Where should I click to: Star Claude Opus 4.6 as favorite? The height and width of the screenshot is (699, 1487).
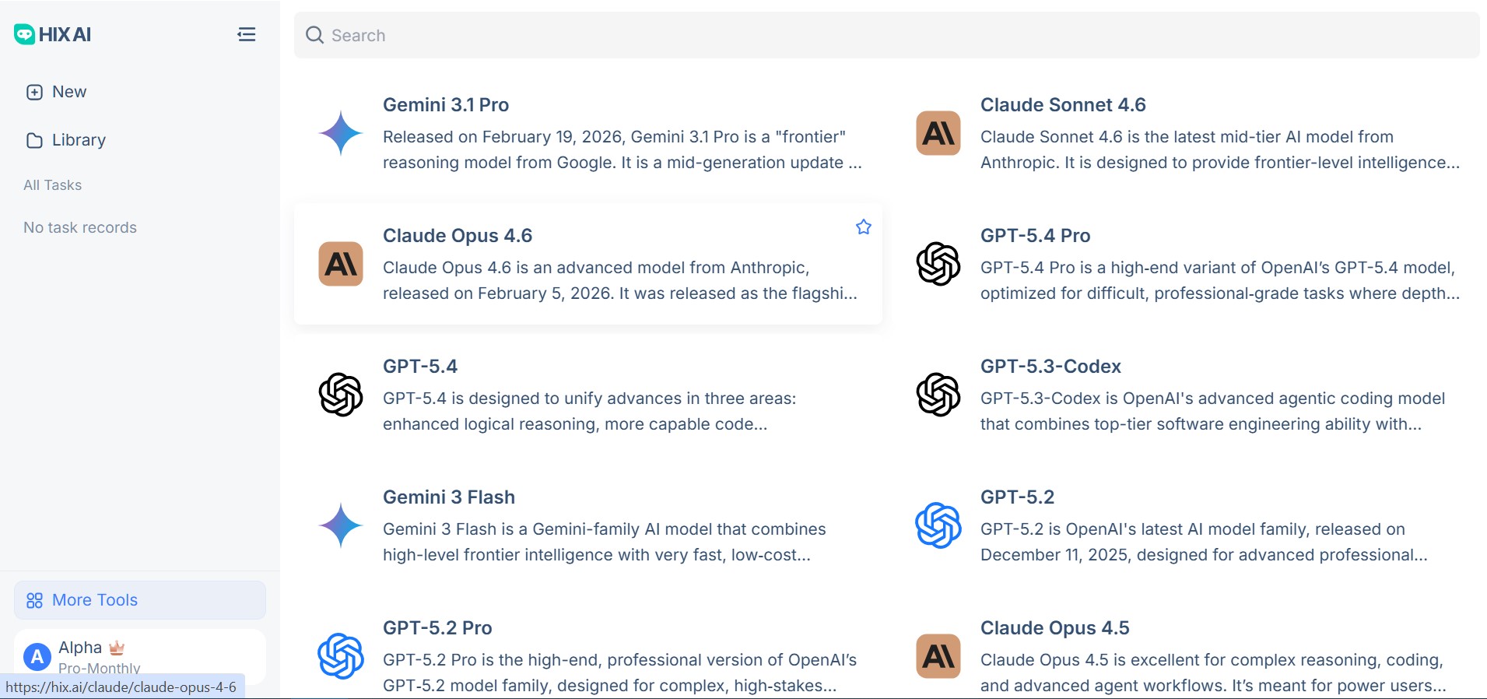(x=863, y=227)
